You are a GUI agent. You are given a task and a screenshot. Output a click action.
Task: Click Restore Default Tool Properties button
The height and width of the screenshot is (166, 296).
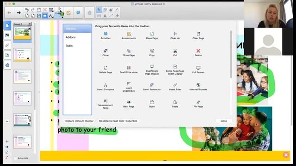[x=118, y=121]
